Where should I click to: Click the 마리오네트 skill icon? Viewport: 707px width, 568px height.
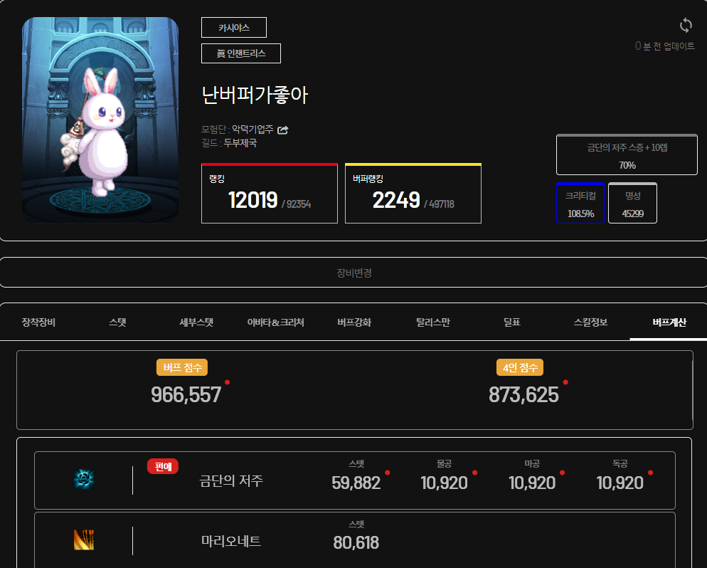tap(84, 540)
